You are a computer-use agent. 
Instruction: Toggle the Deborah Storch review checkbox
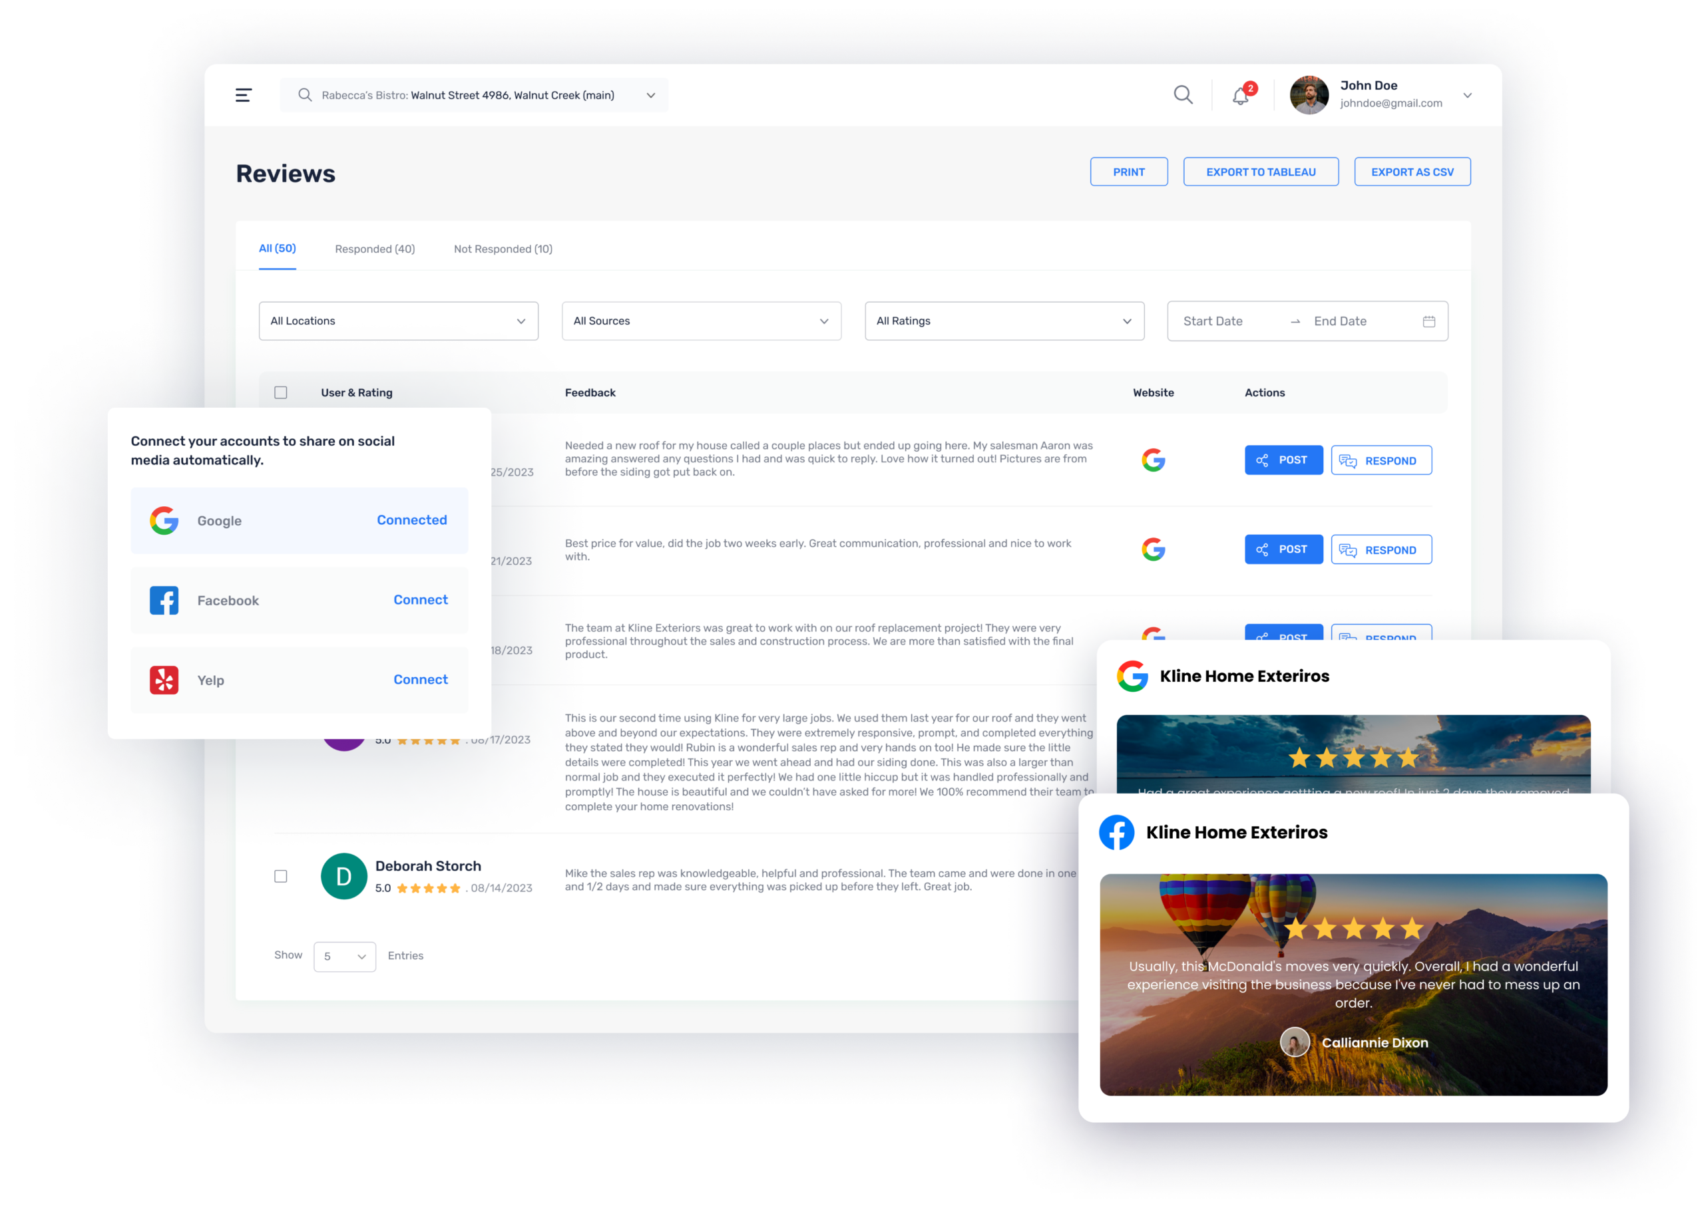282,875
